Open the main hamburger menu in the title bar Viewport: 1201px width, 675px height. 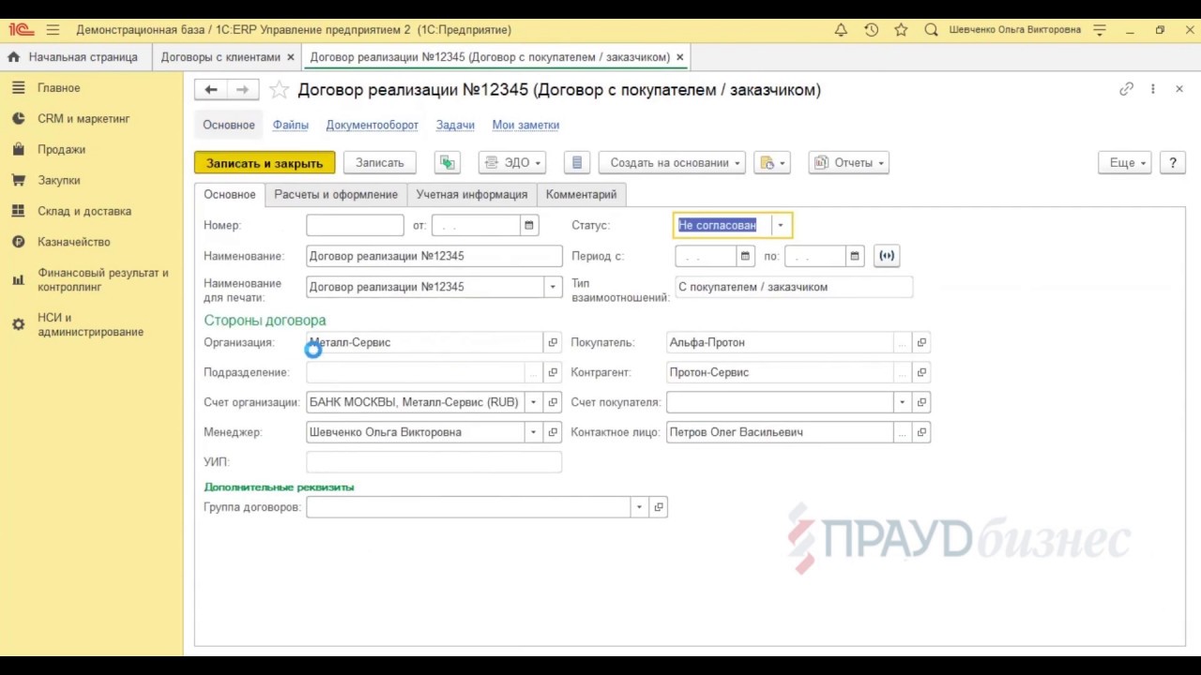coord(53,30)
